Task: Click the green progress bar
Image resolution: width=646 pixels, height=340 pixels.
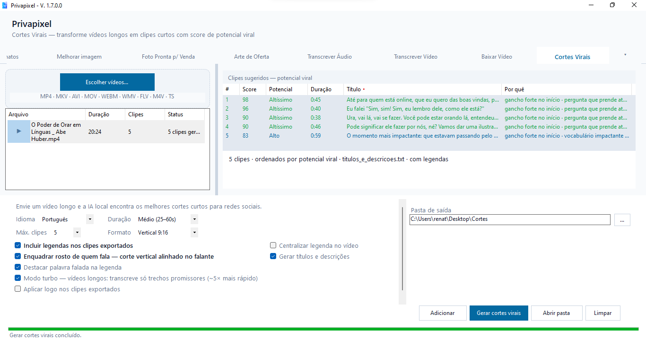Action: pyautogui.click(x=323, y=329)
